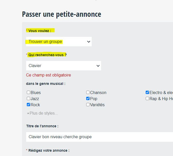Toggle the Rap & Hip Hop checkbox
This screenshot has height=156, width=173.
(147, 99)
